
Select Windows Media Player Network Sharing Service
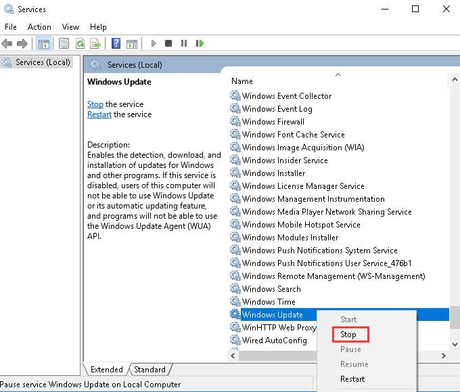click(x=327, y=212)
